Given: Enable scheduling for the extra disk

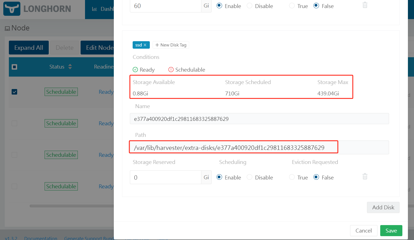Looking at the screenshot, I should [x=219, y=177].
